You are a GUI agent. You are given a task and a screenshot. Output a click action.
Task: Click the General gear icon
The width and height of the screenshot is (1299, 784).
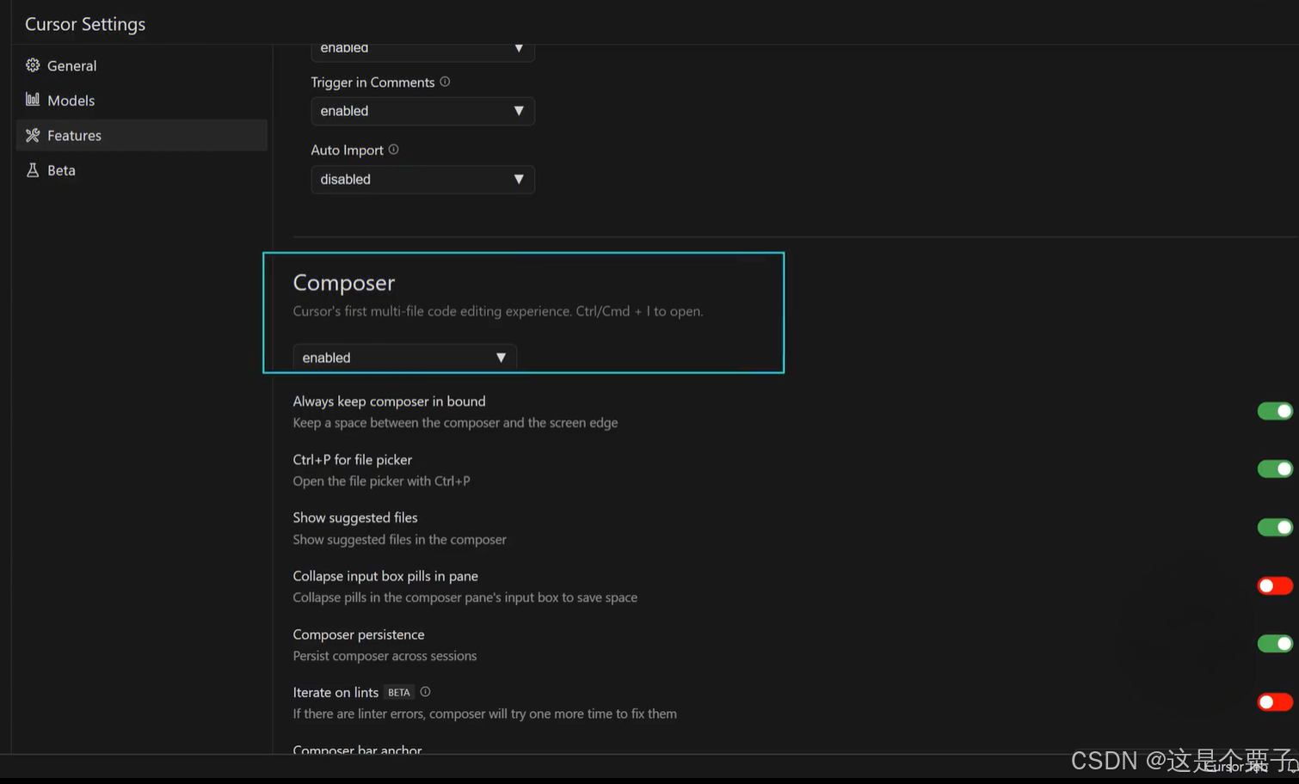coord(33,65)
